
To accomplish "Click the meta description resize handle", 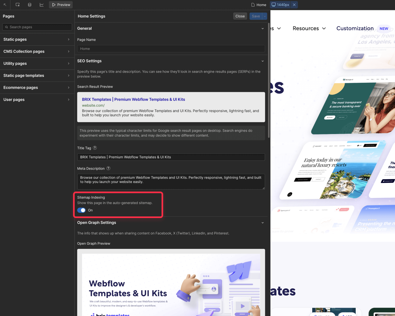I will click(x=263, y=188).
